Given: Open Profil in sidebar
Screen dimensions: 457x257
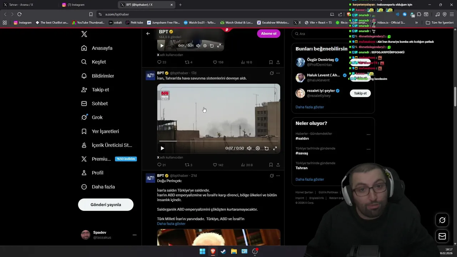Looking at the screenshot, I should (92, 173).
